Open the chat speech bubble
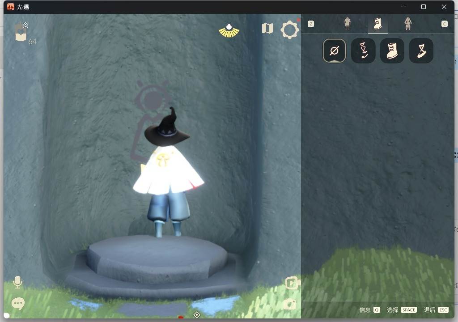Image resolution: width=458 pixels, height=322 pixels. pyautogui.click(x=18, y=304)
